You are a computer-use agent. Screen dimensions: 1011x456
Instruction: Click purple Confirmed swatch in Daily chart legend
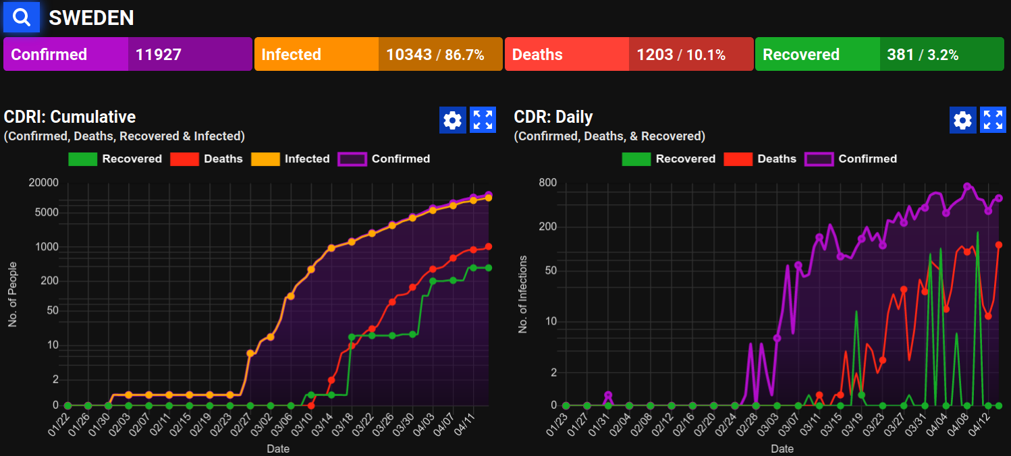pos(819,159)
